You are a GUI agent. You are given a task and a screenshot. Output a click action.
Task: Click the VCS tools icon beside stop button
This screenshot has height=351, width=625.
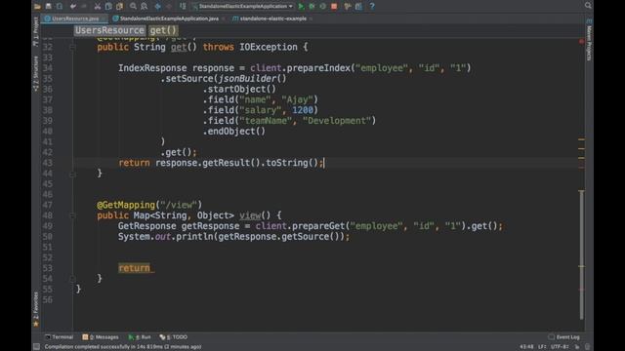click(x=348, y=6)
